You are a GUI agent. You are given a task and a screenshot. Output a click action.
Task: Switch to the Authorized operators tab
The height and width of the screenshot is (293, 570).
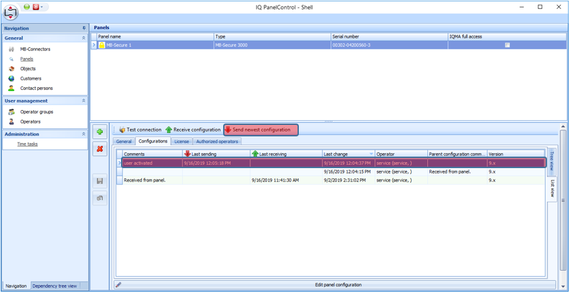coord(217,141)
